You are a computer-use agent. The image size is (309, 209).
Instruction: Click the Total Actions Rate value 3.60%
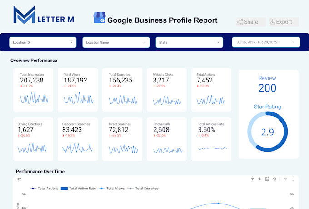[206, 130]
